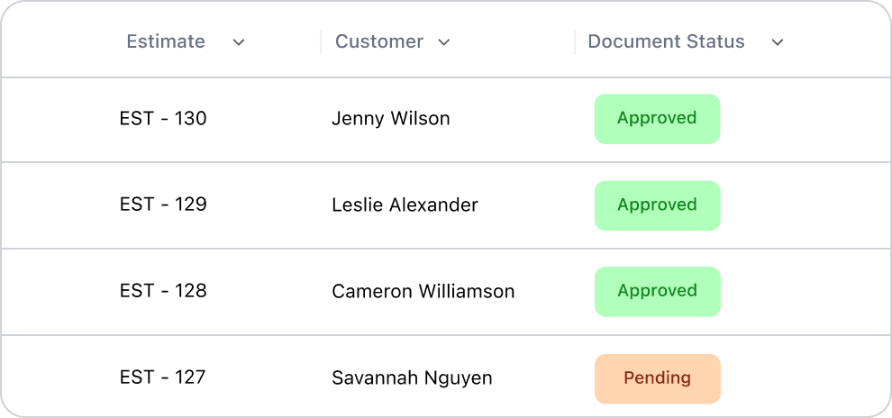Select customer Jenny Wilson
The width and height of the screenshot is (892, 418).
(x=391, y=118)
